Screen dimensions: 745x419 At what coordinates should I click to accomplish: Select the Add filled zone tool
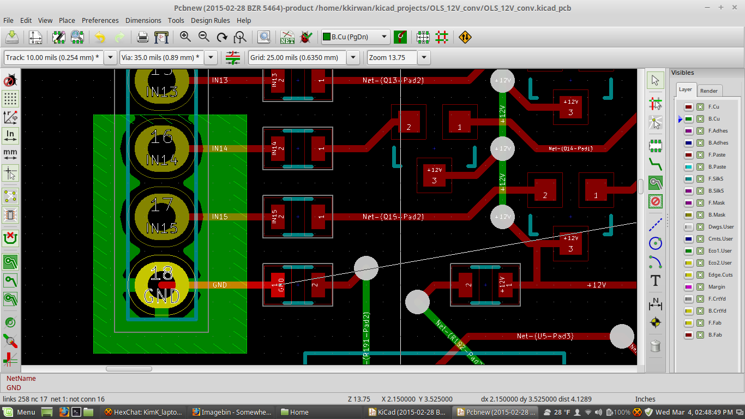[656, 183]
